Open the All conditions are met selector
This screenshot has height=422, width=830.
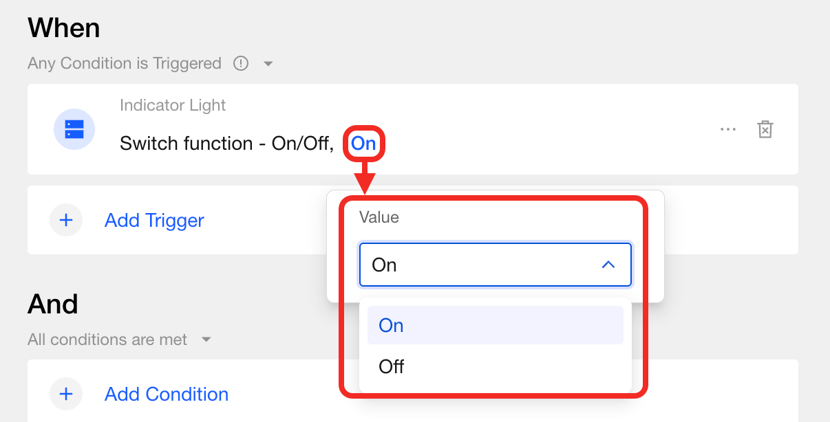(x=107, y=340)
